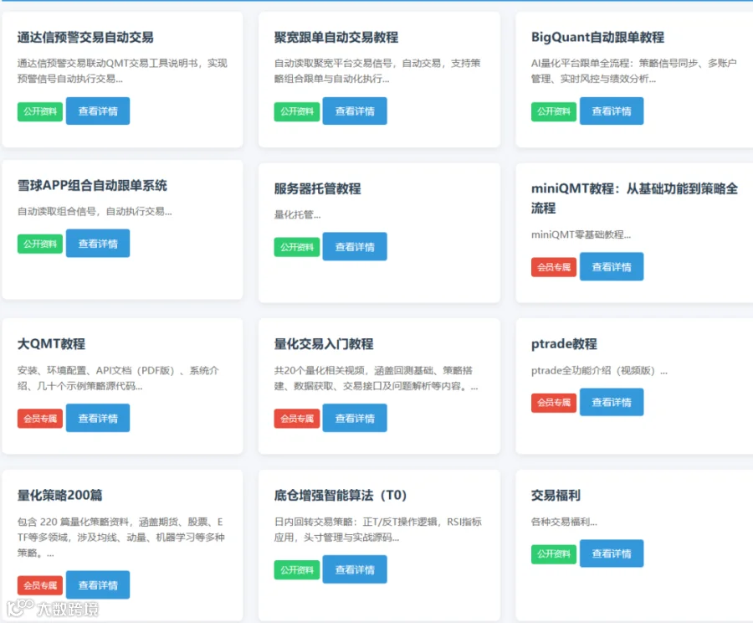Open details for 通达信预警交易自动交易 card
753x623 pixels.
point(98,111)
